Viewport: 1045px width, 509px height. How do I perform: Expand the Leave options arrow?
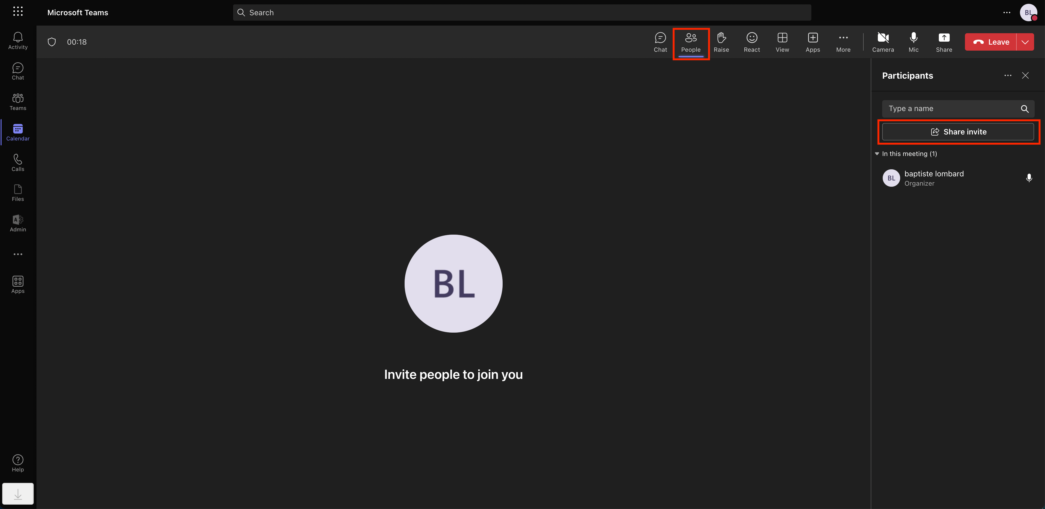(1025, 42)
